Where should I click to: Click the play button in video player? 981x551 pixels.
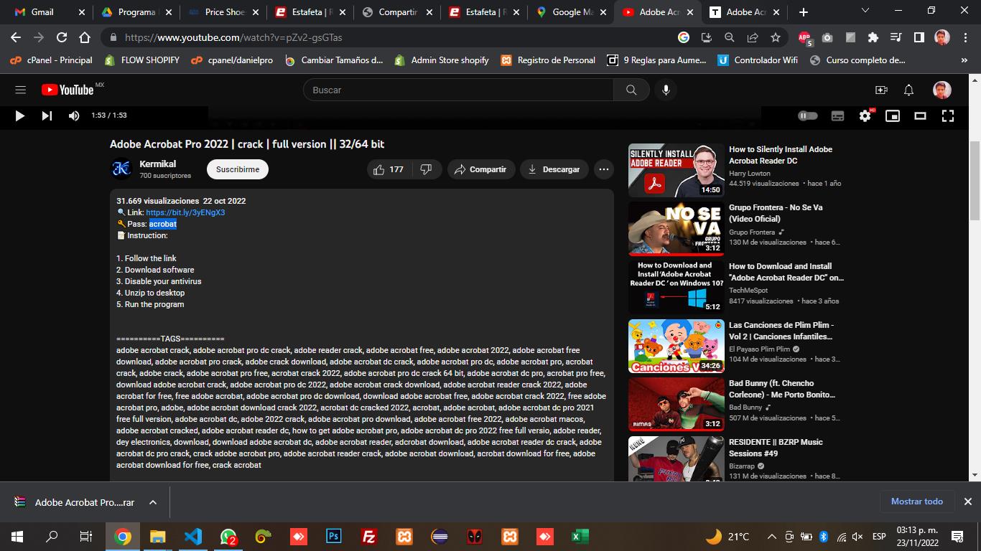tap(19, 116)
